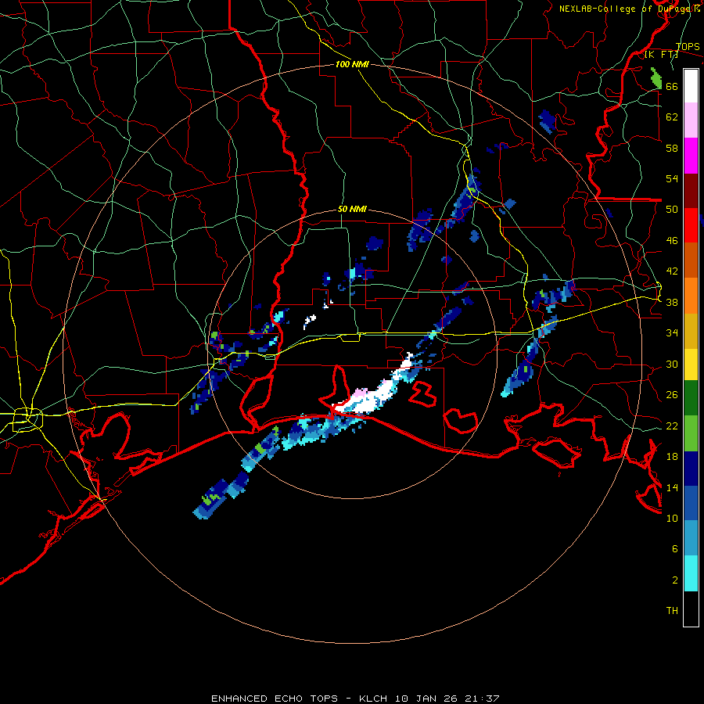Click the "10" legend value

click(672, 519)
